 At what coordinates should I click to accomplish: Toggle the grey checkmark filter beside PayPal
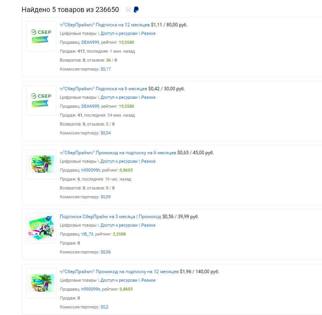coord(128,9)
